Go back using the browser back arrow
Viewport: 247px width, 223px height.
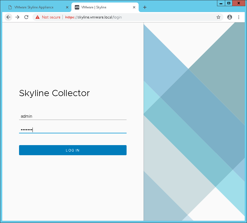coord(8,17)
